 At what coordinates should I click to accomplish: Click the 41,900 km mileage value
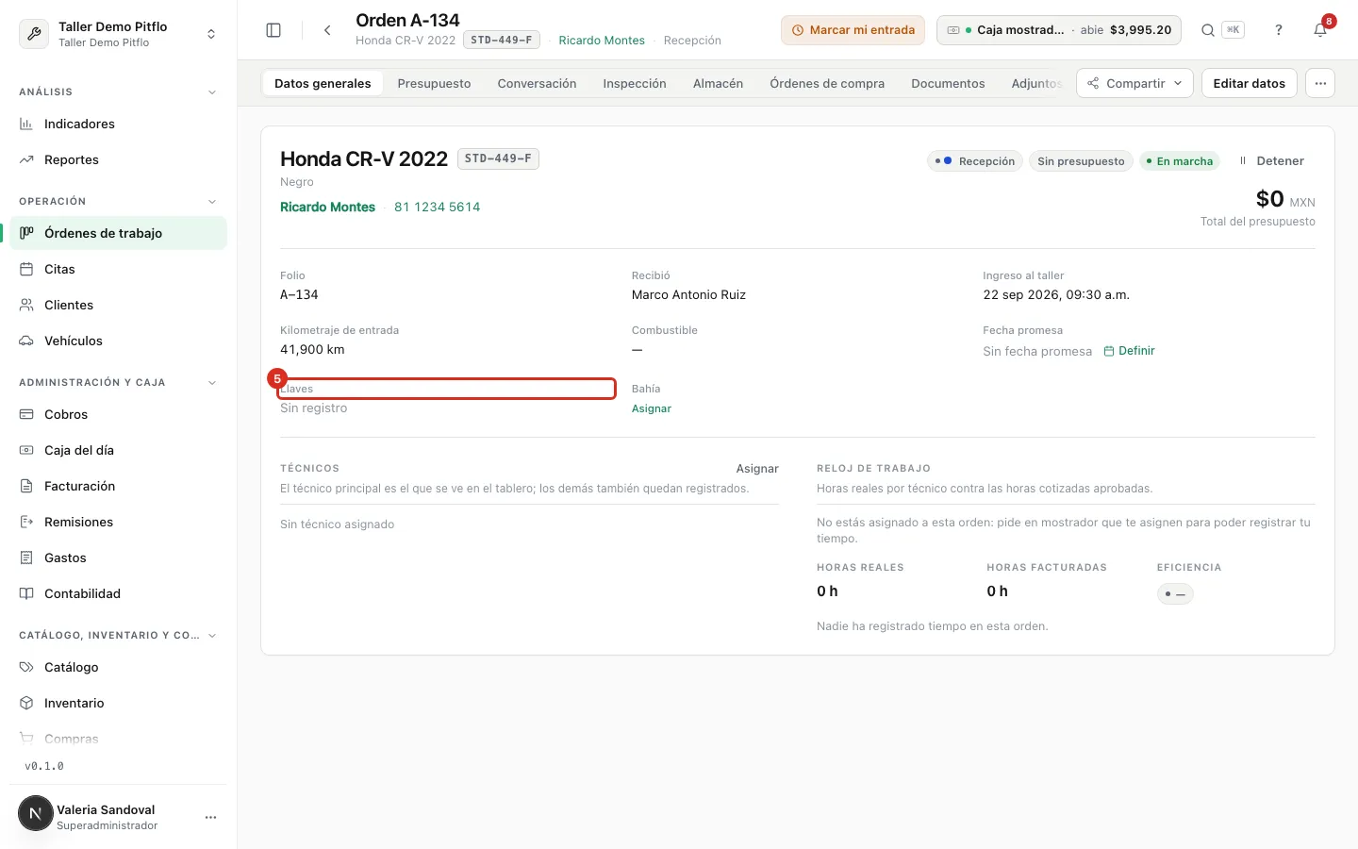[x=312, y=349]
